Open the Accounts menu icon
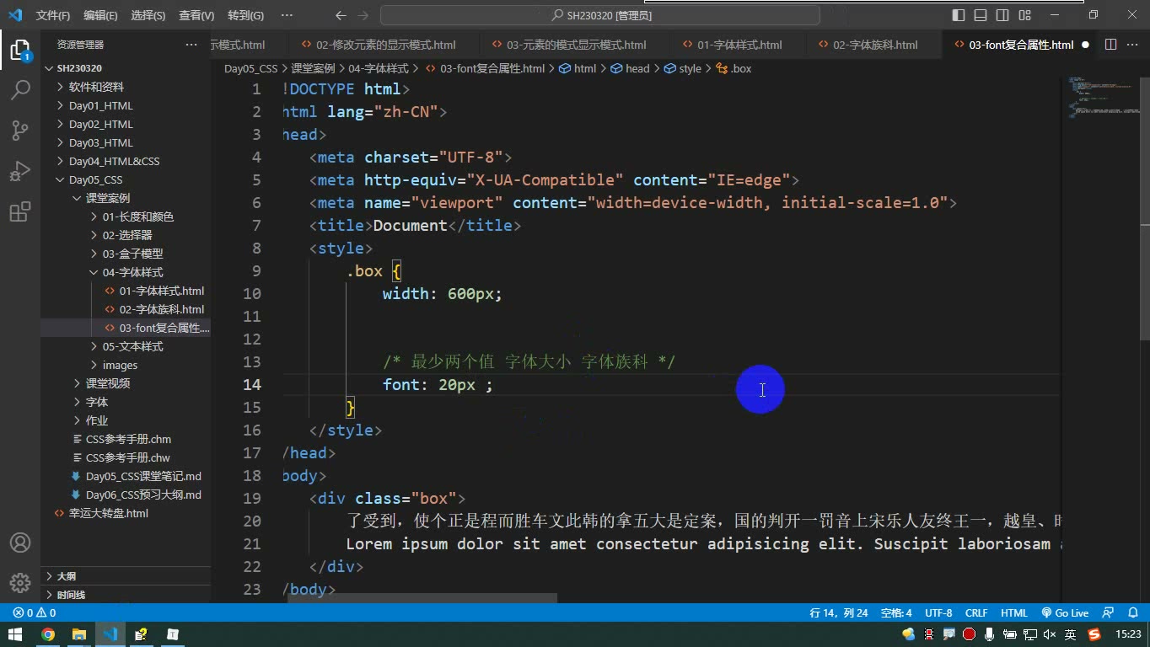The image size is (1150, 647). [x=19, y=543]
